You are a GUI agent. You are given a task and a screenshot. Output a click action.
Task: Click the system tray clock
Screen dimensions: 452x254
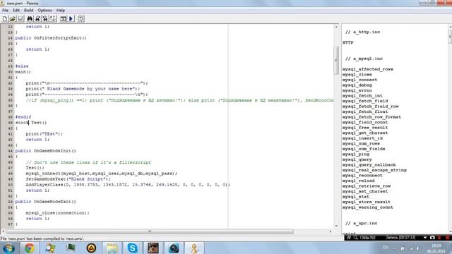[x=436, y=248]
